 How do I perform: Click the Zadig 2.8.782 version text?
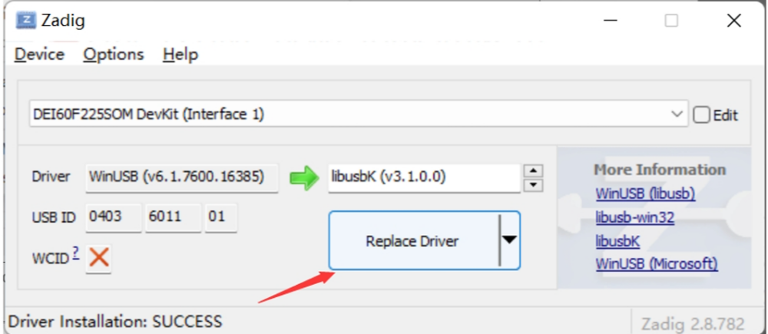(693, 324)
